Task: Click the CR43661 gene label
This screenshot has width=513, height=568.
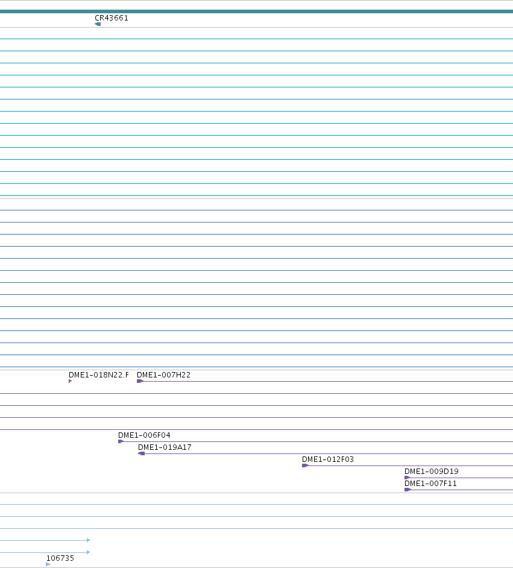Action: (111, 17)
